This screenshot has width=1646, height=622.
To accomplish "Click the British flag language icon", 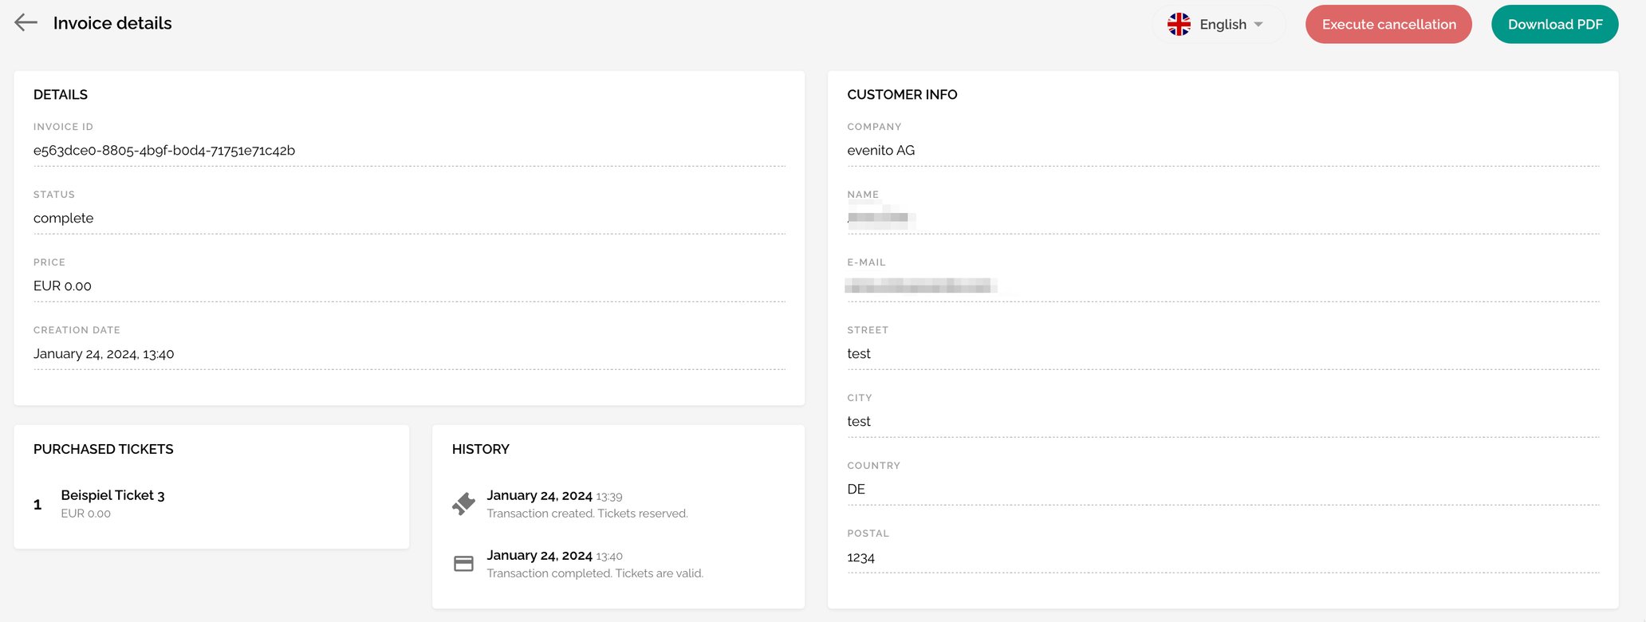I will pyautogui.click(x=1178, y=24).
